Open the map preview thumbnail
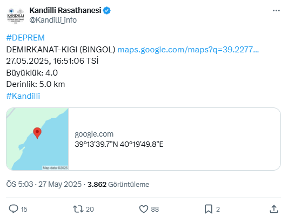Image resolution: width=288 pixels, height=223 pixels. [37, 139]
